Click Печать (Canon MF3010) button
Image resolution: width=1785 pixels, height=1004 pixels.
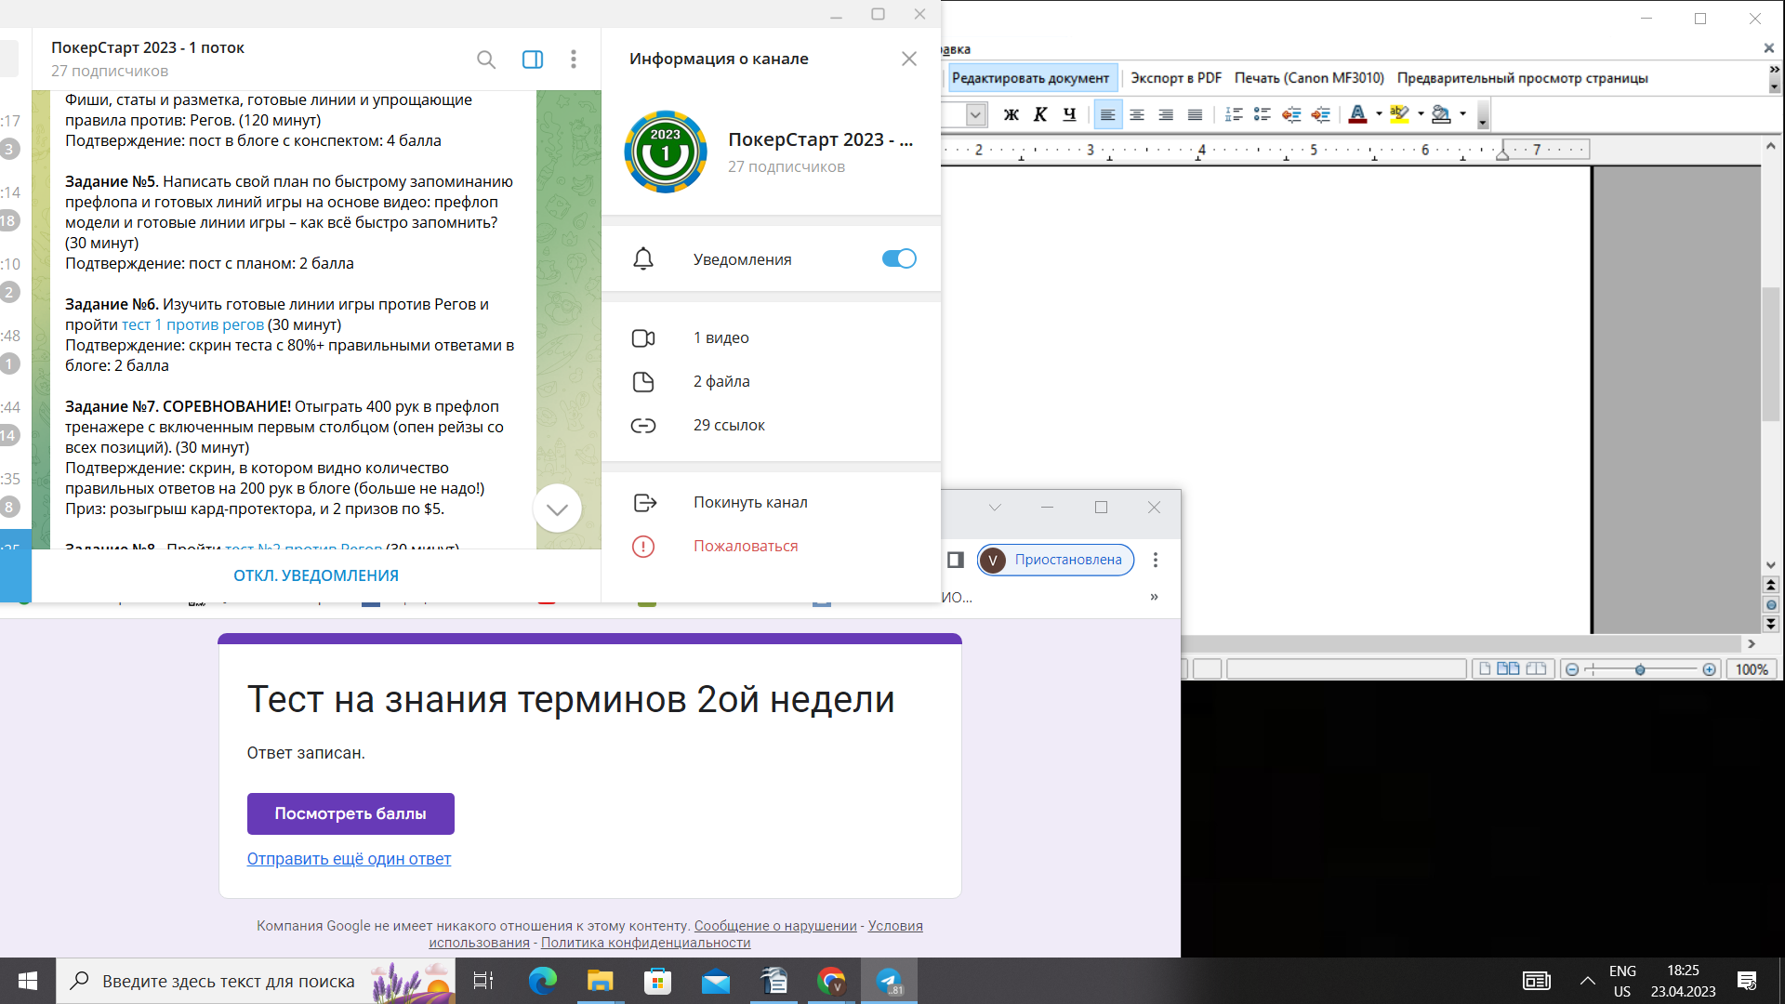point(1309,78)
